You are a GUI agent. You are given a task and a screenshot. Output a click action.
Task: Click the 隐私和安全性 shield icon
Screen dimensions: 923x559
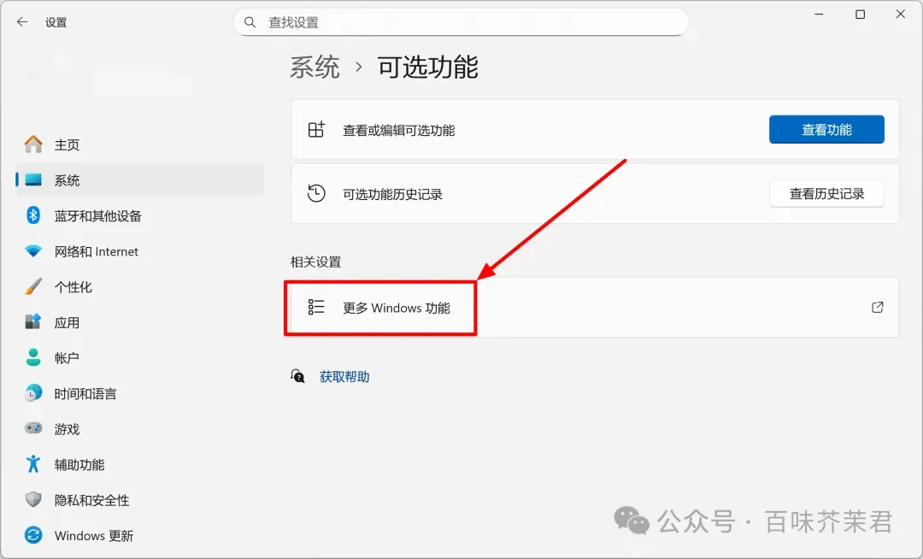pyautogui.click(x=33, y=499)
